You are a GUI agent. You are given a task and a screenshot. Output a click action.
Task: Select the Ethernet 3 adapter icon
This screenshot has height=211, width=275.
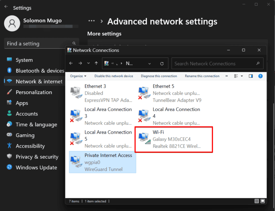click(x=76, y=93)
